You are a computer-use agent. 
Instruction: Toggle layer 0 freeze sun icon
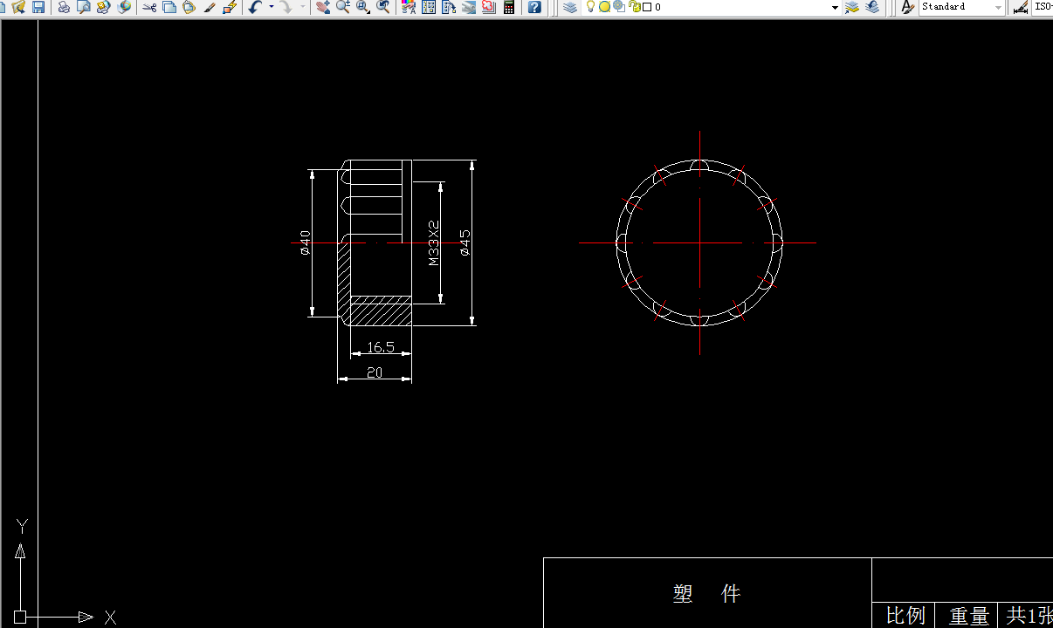click(604, 7)
